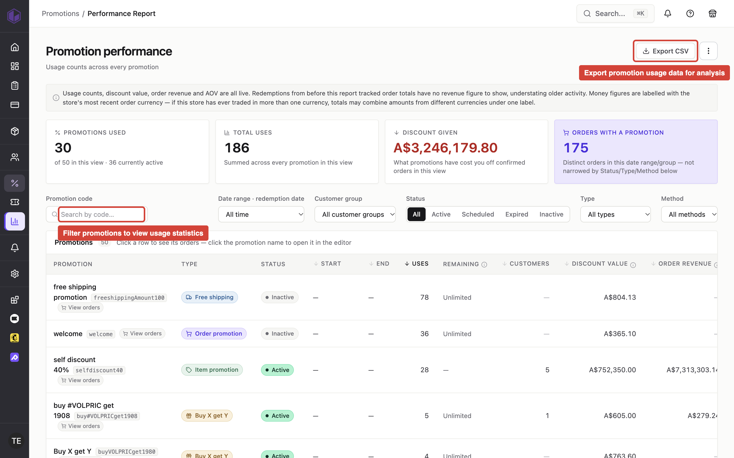This screenshot has width=734, height=458.
Task: View orders for free shipping promotion
Action: [x=80, y=308]
